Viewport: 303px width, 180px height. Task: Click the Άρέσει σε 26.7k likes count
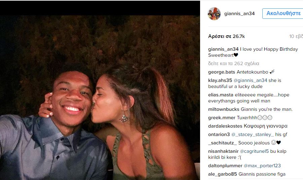(222, 36)
